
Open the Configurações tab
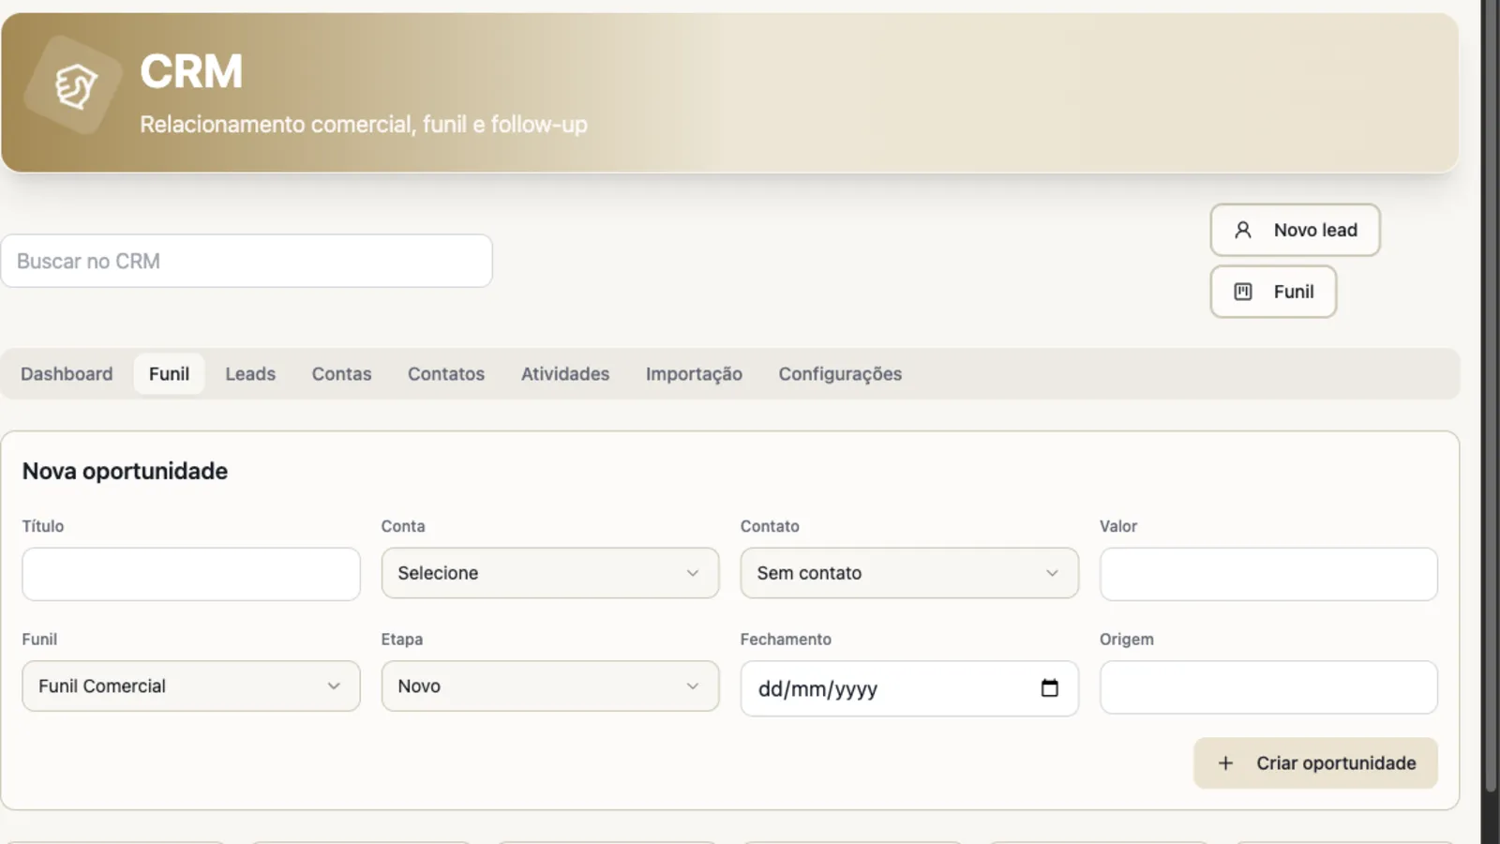tap(840, 374)
